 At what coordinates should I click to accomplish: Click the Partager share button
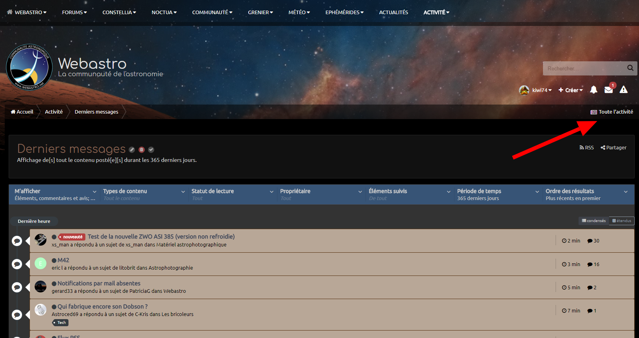pyautogui.click(x=613, y=148)
